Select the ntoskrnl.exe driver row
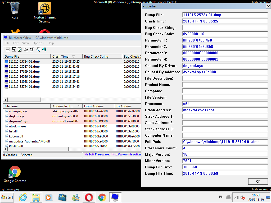 click(x=72, y=126)
